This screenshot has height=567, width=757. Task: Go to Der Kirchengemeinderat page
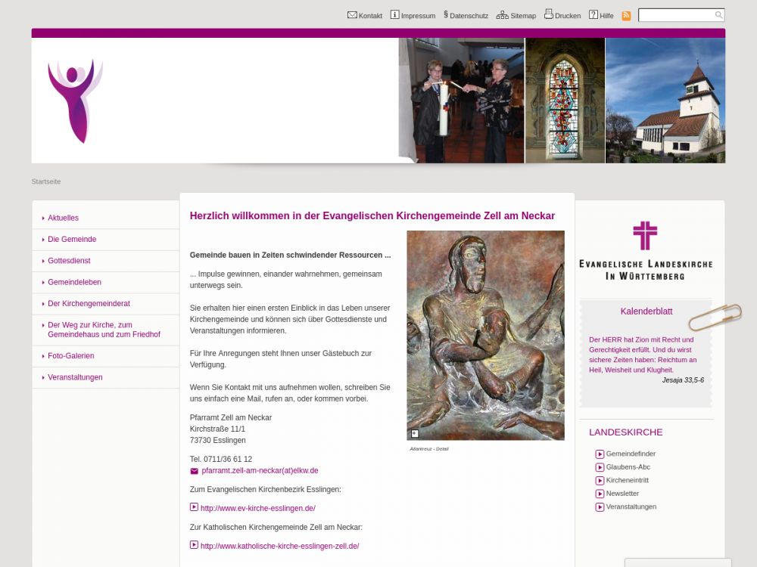coord(89,304)
